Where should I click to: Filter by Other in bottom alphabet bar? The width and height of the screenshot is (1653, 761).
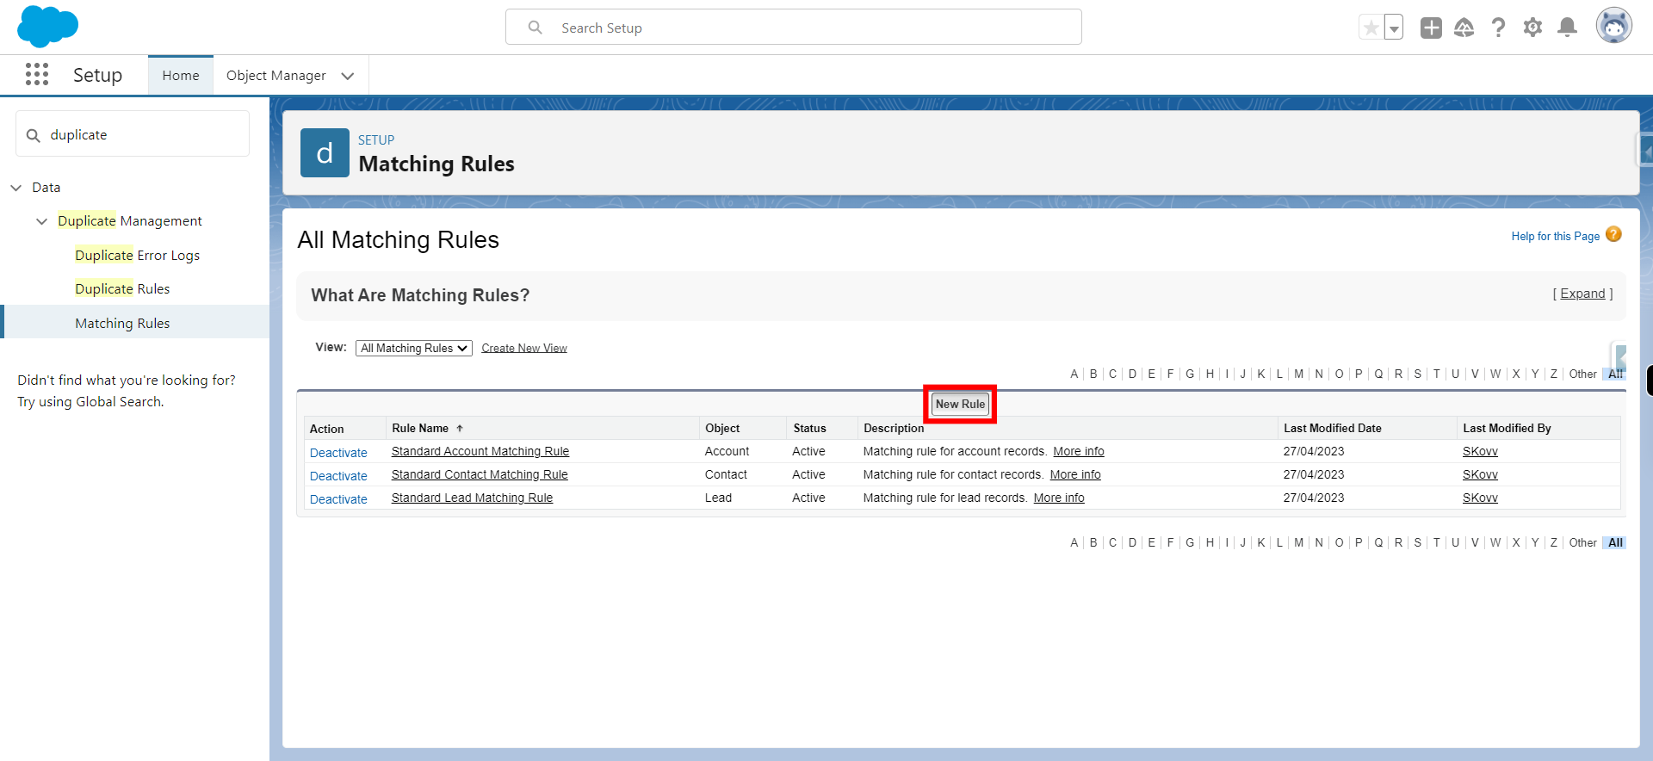[1582, 542]
